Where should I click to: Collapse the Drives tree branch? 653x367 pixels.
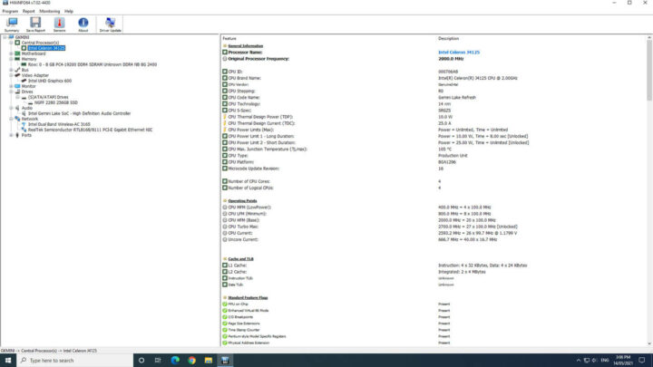[11, 92]
